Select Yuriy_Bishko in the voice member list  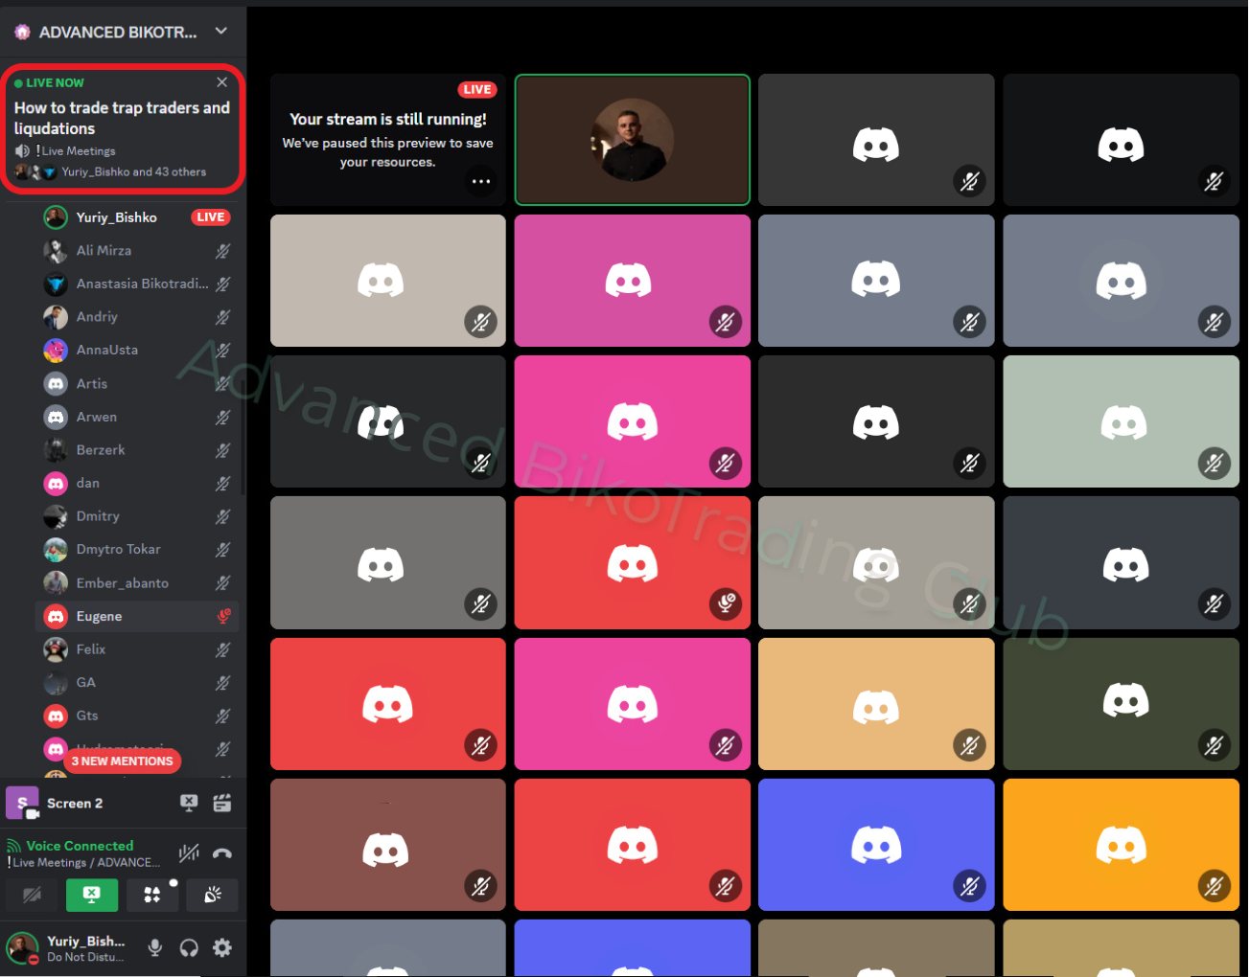point(136,217)
